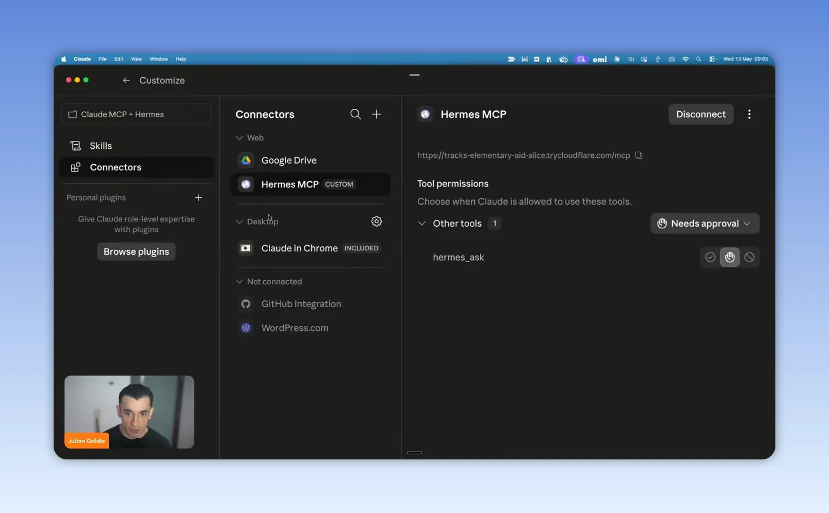Collapse the Desktop connectors group
This screenshot has height=513, width=829.
click(239, 222)
